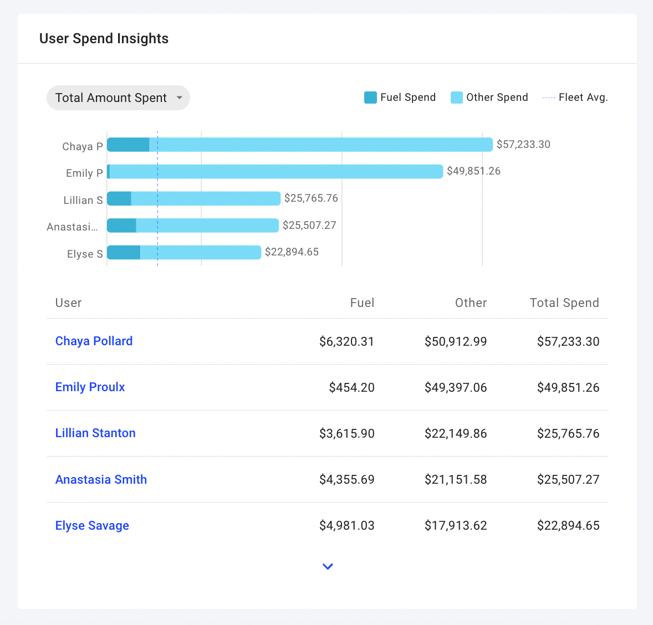Click Chaya P's fuel spend bar segment
The width and height of the screenshot is (653, 625).
click(128, 145)
